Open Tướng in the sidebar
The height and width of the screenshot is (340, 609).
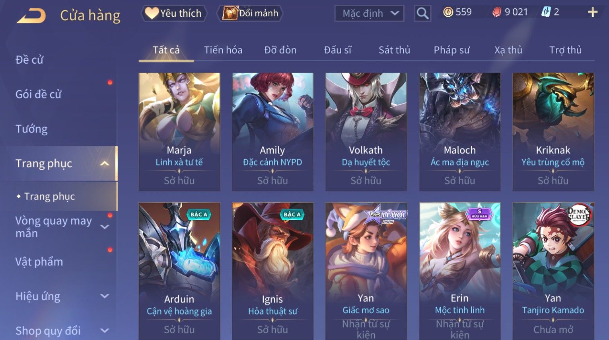(x=31, y=129)
